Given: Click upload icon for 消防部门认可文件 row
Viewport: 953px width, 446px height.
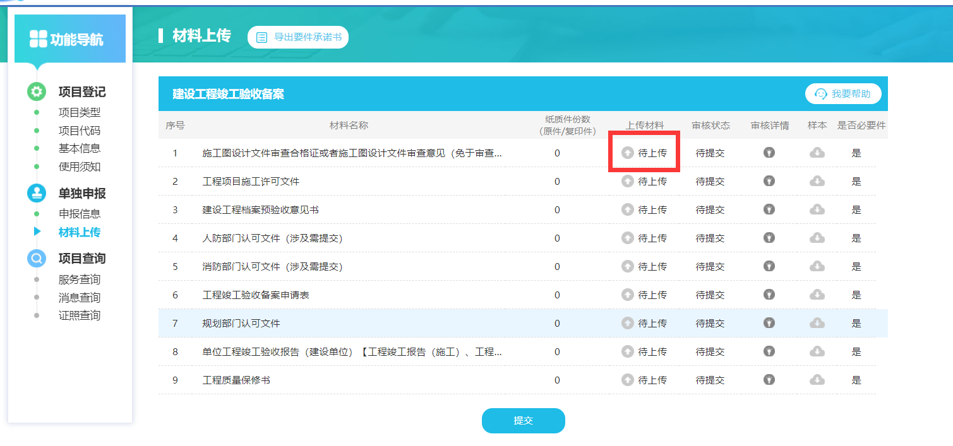Looking at the screenshot, I should coord(627,266).
